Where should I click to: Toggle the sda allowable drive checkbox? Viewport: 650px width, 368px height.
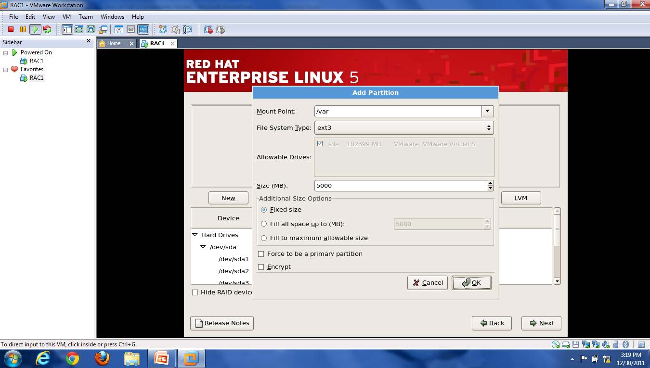coord(320,144)
